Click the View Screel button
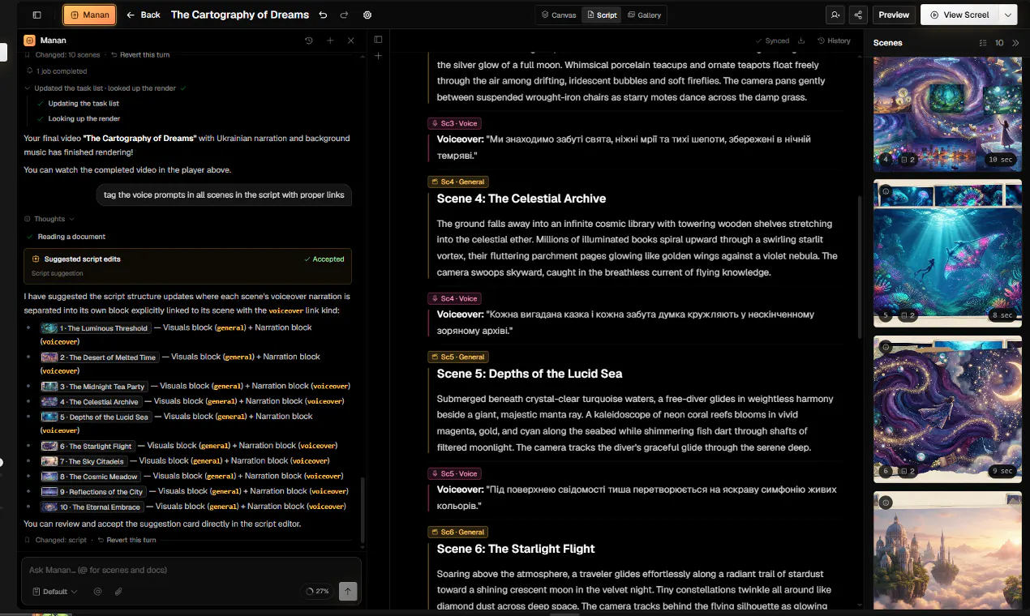1030x616 pixels. tap(959, 15)
